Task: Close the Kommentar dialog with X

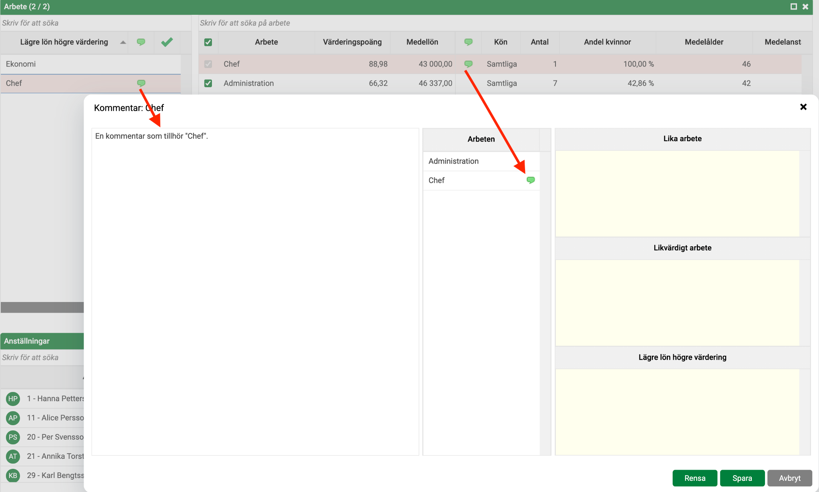Action: coord(803,107)
